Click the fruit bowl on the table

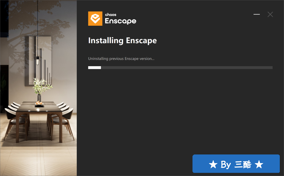pos(39,103)
